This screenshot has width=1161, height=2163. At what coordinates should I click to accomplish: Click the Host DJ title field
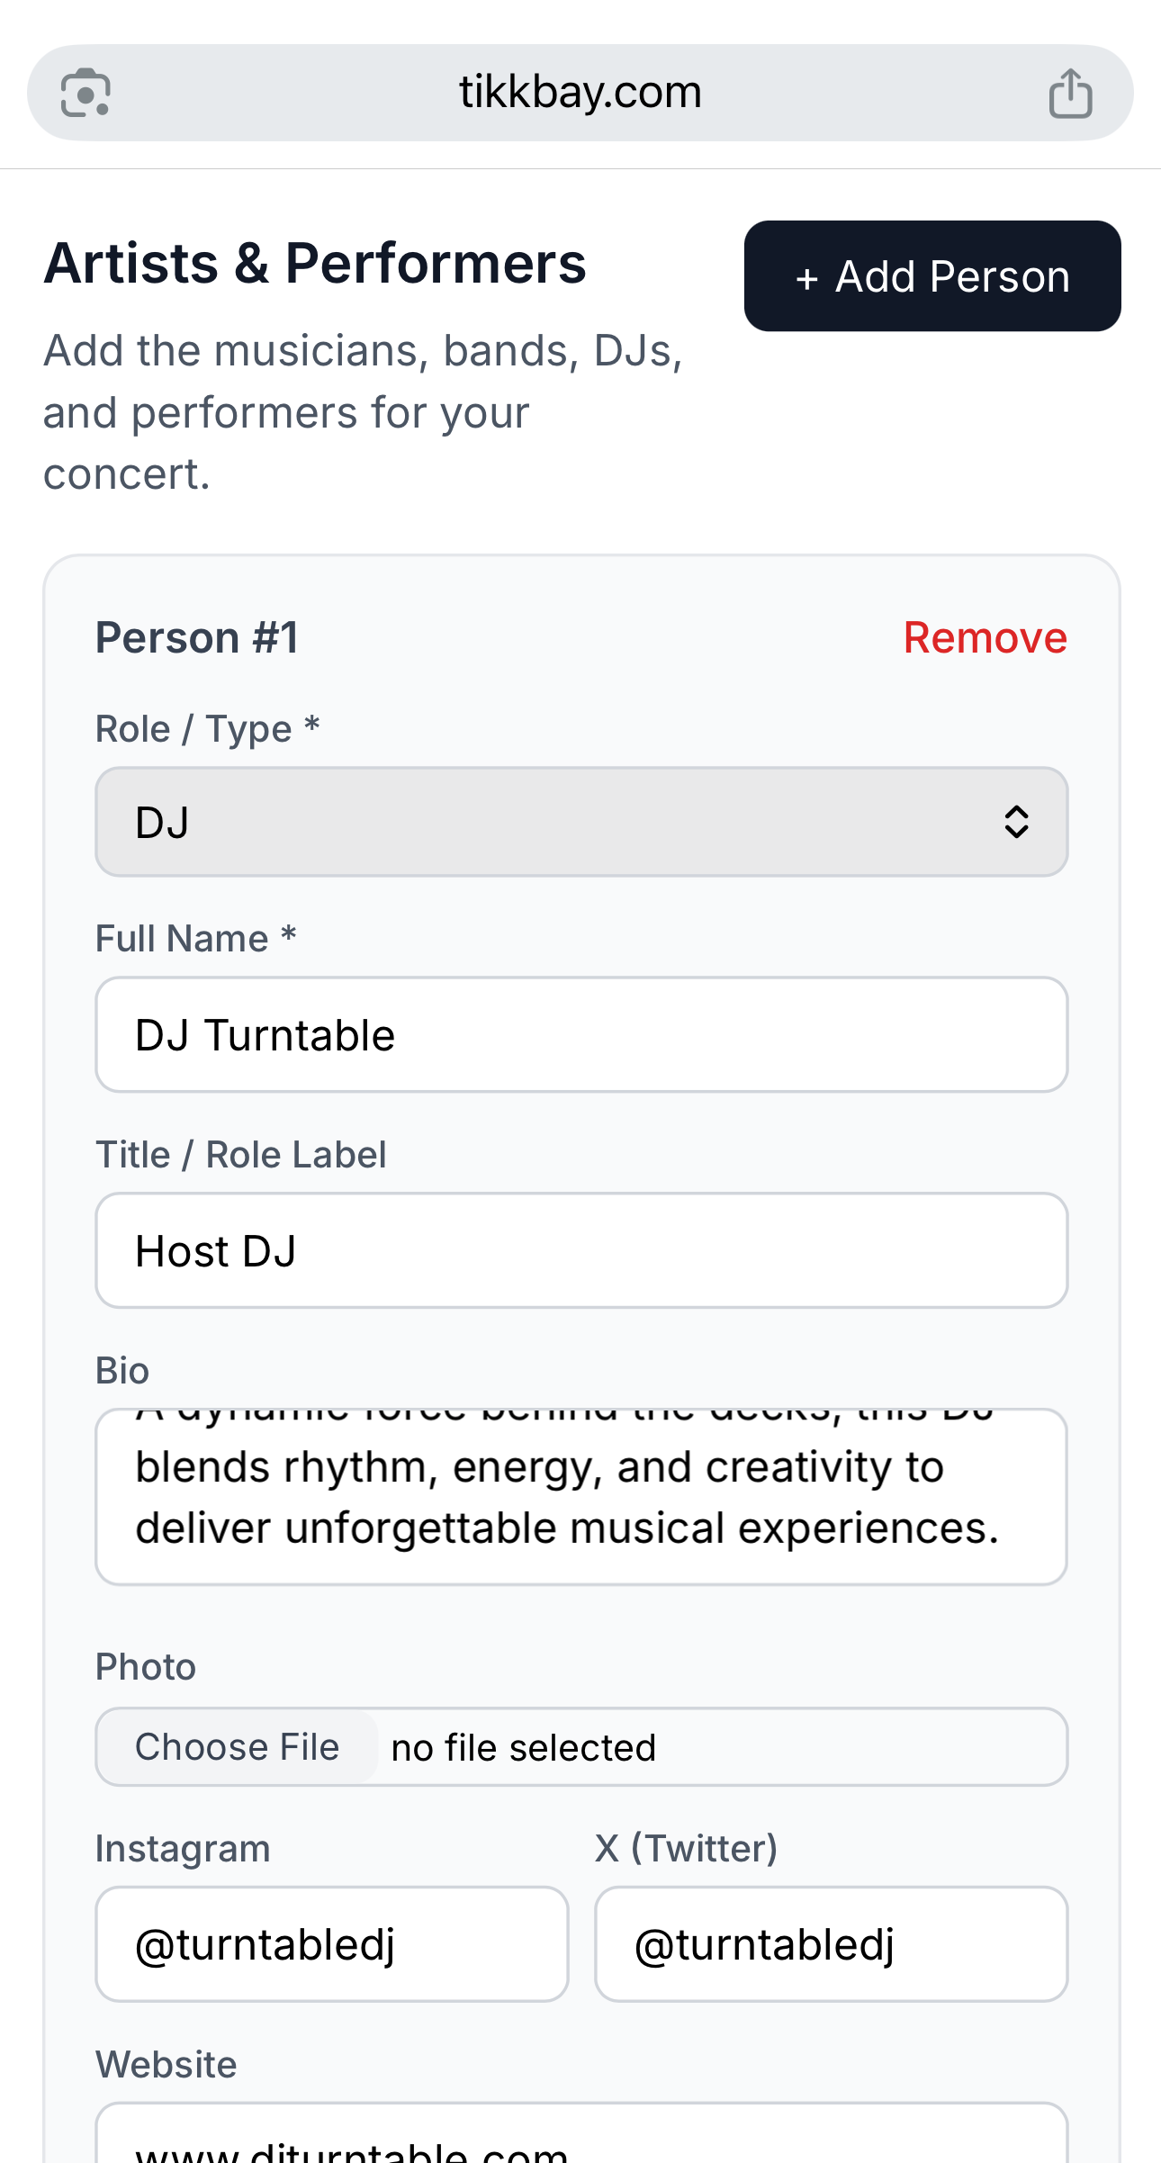tap(581, 1251)
